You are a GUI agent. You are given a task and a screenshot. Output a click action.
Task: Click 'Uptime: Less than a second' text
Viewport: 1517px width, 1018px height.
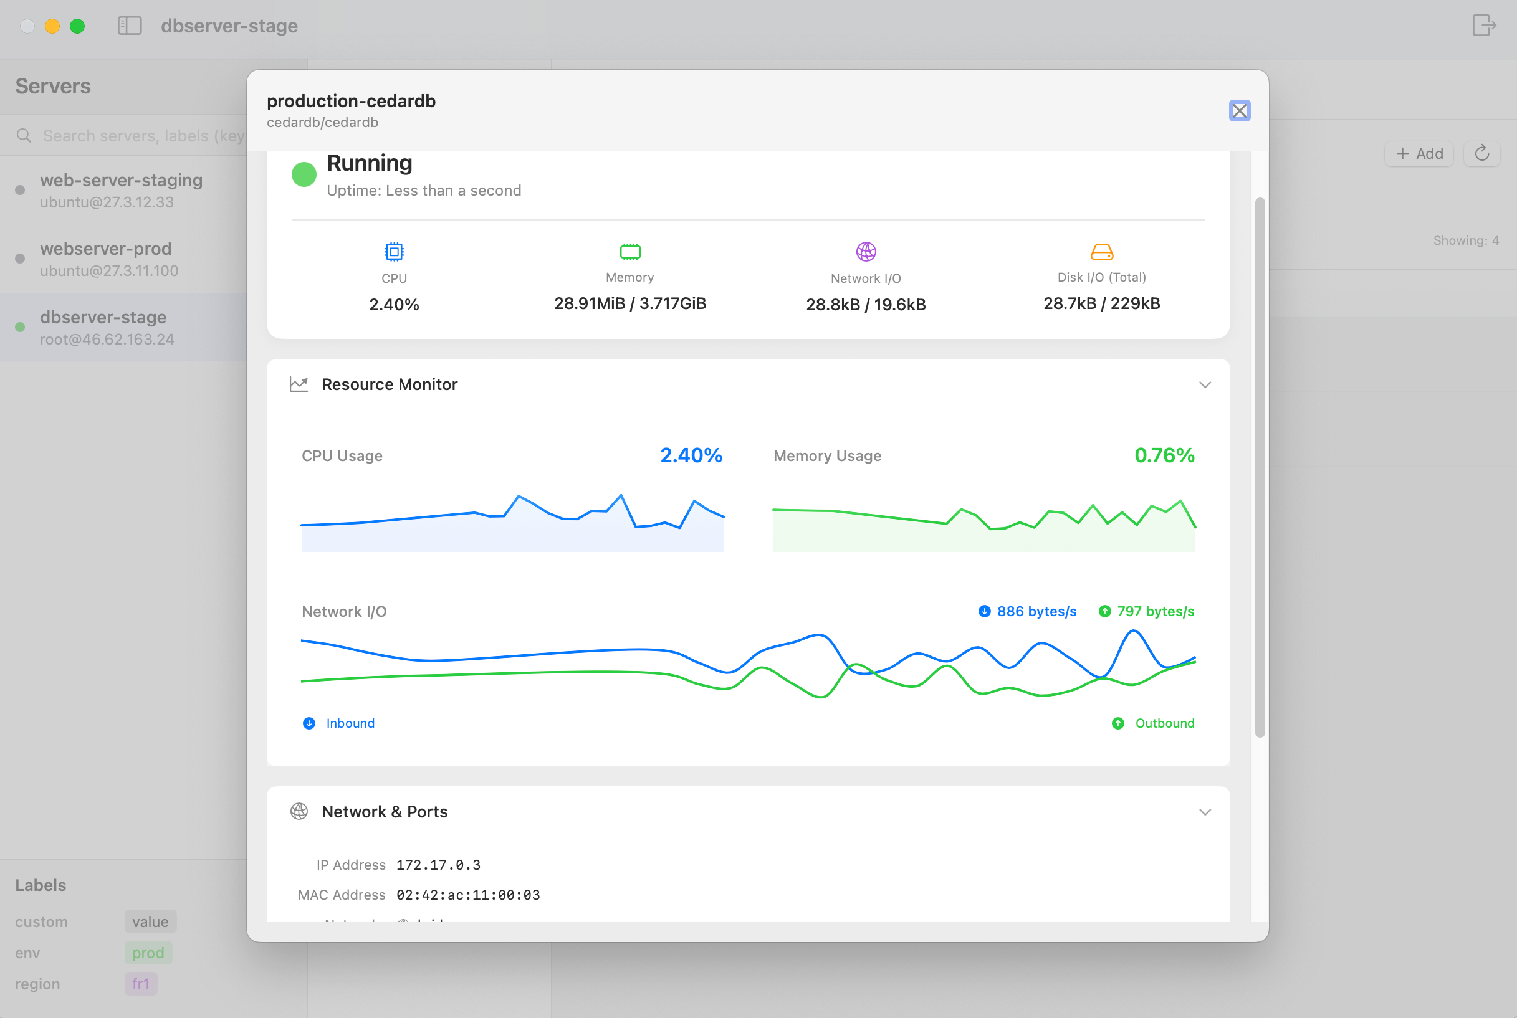pyautogui.click(x=424, y=191)
